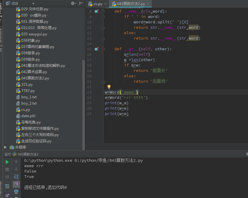Stop the running process
The width and height of the screenshot is (248, 198).
[x=7, y=170]
